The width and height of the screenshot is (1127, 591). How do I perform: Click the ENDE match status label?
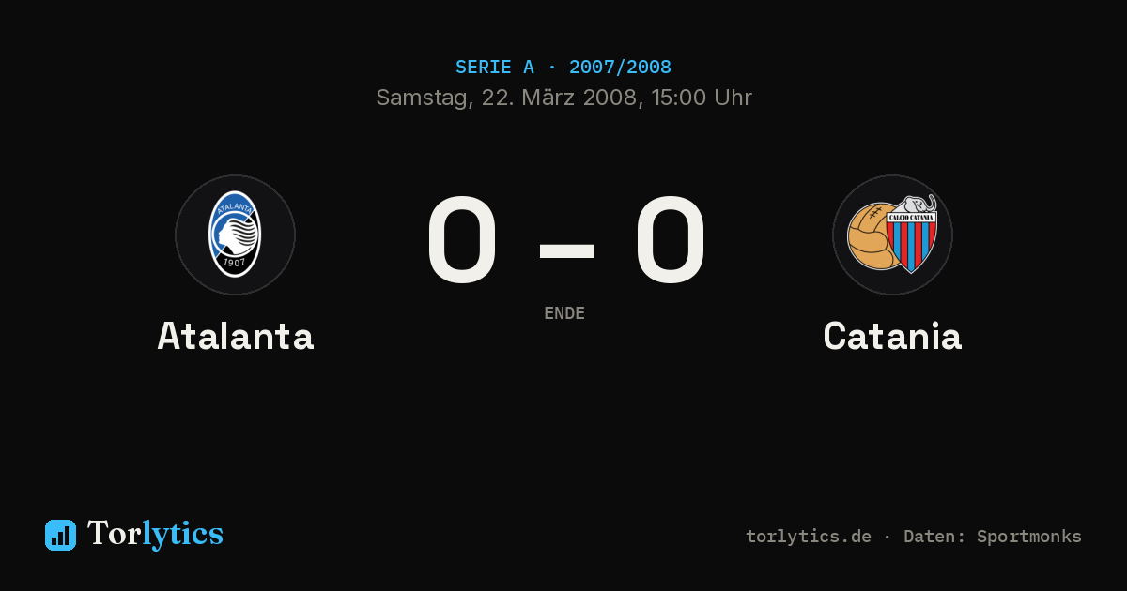[564, 313]
